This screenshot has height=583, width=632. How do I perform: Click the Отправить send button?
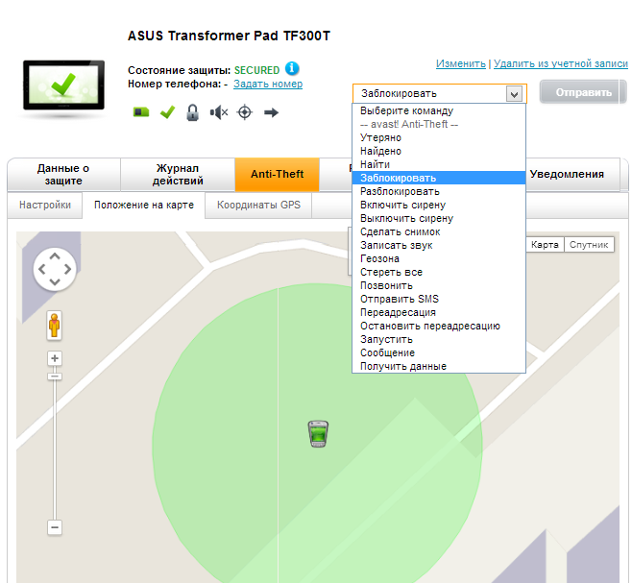pos(583,92)
